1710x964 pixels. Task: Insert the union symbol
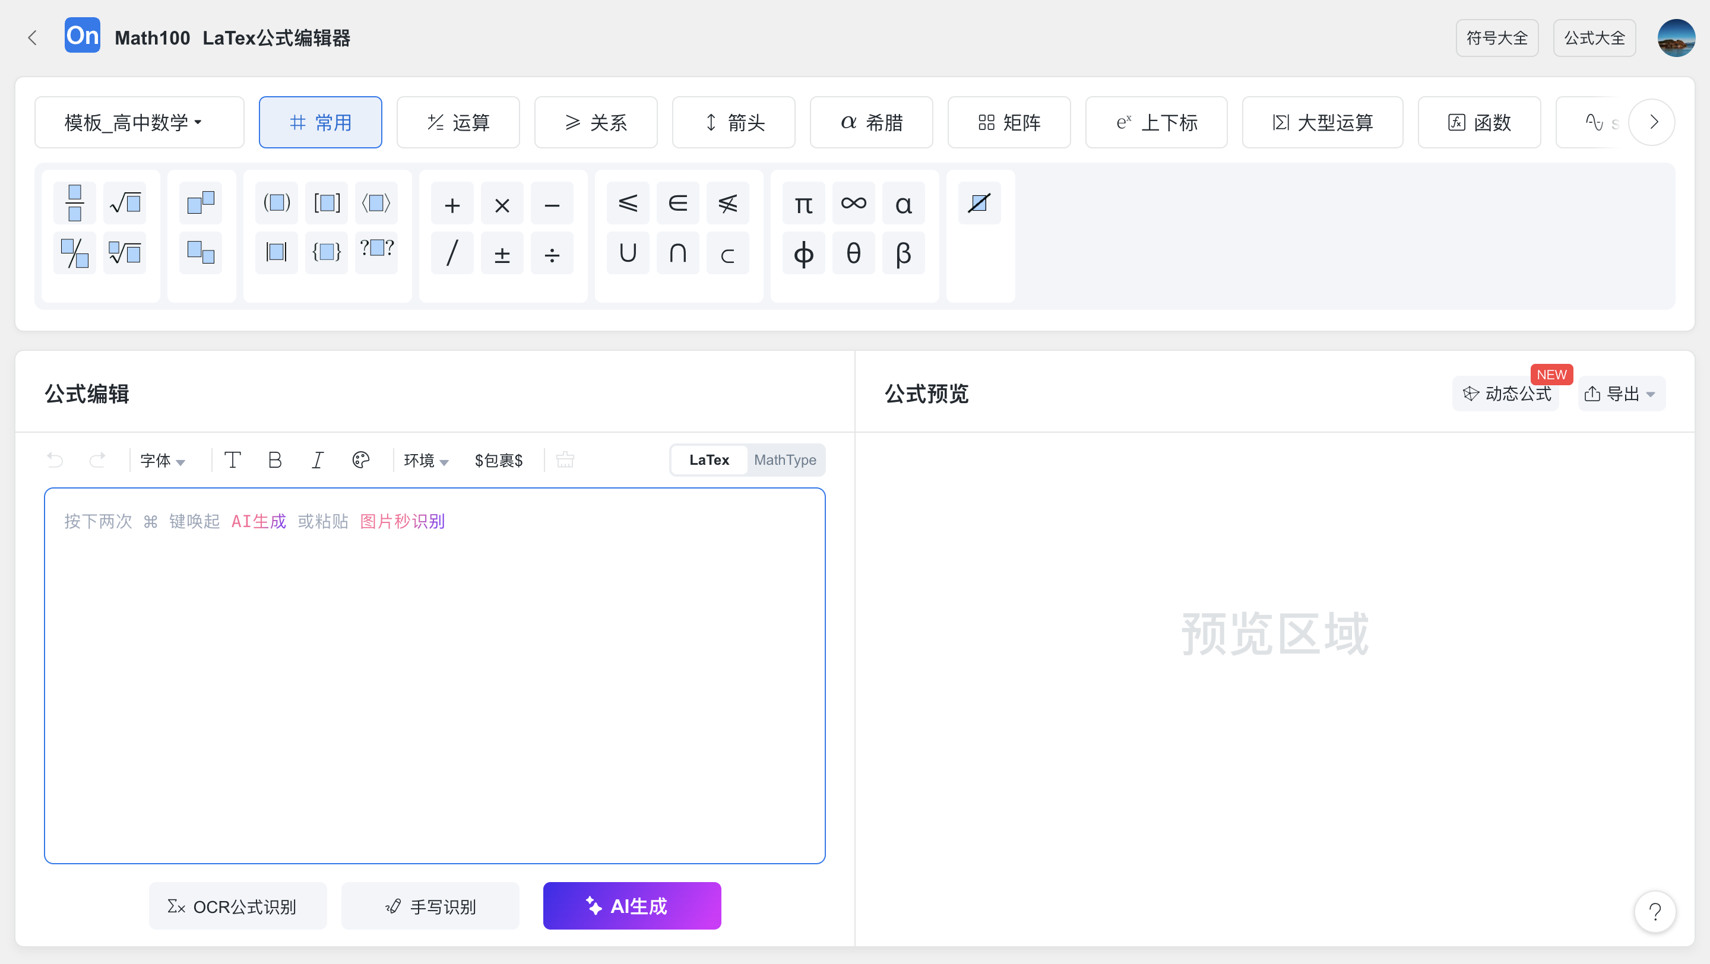pos(628,252)
